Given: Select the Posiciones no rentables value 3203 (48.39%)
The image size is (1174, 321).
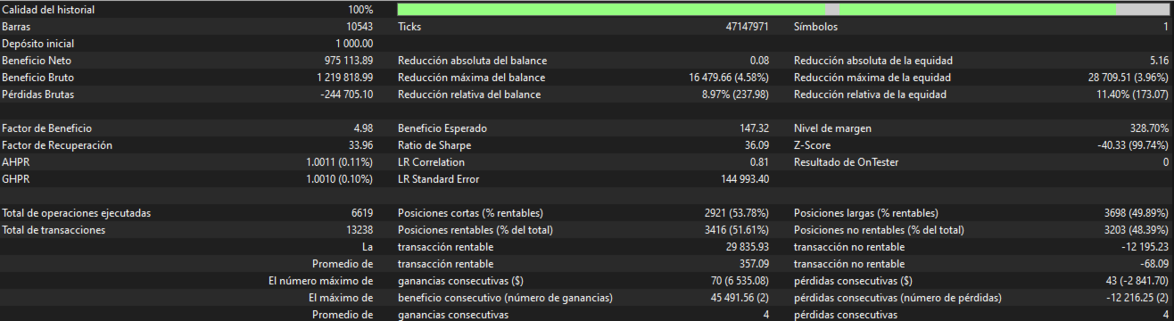Looking at the screenshot, I should point(1137,230).
